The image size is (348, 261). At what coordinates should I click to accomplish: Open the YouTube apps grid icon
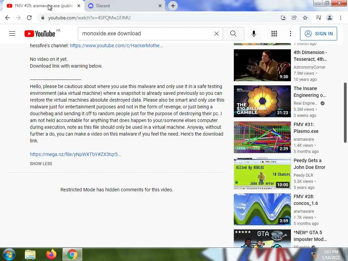pos(274,34)
